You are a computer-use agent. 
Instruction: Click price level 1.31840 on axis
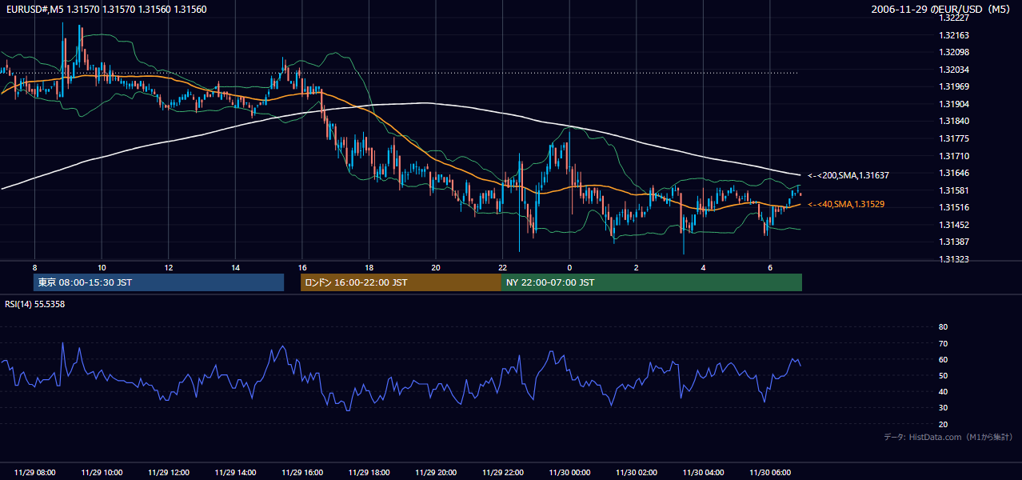click(953, 121)
